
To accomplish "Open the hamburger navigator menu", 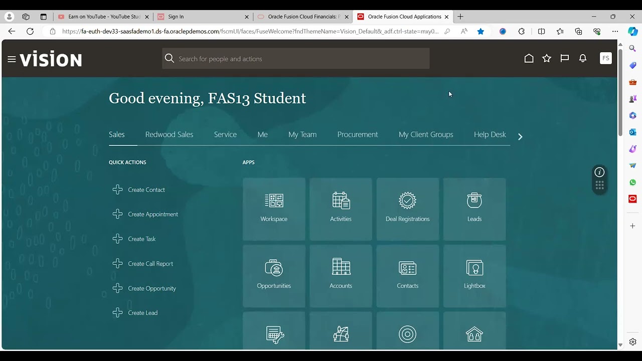I will point(12,59).
